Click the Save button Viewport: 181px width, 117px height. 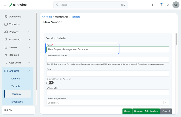(127, 111)
